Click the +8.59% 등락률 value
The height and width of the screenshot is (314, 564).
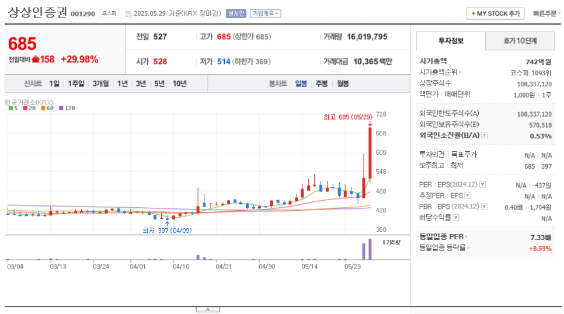click(x=540, y=249)
